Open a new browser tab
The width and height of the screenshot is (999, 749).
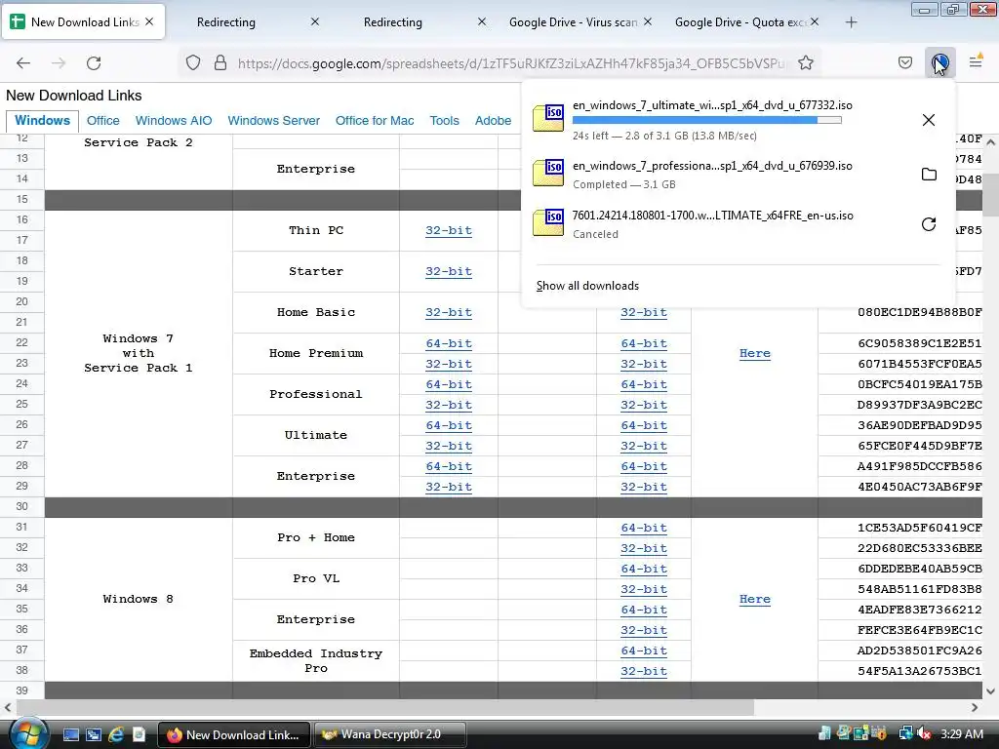click(x=851, y=22)
